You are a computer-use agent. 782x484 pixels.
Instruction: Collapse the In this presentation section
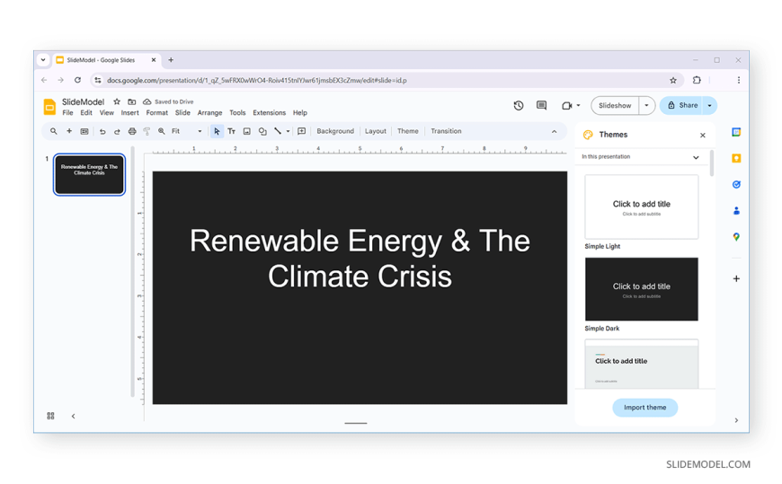pos(696,157)
